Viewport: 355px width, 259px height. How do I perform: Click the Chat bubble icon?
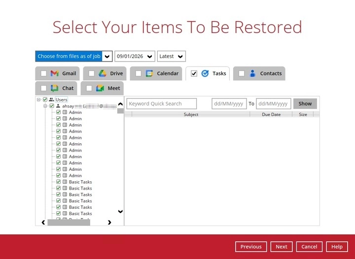55,88
